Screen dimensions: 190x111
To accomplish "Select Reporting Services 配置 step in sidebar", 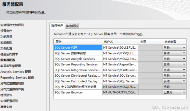I will (x=17, y=77).
